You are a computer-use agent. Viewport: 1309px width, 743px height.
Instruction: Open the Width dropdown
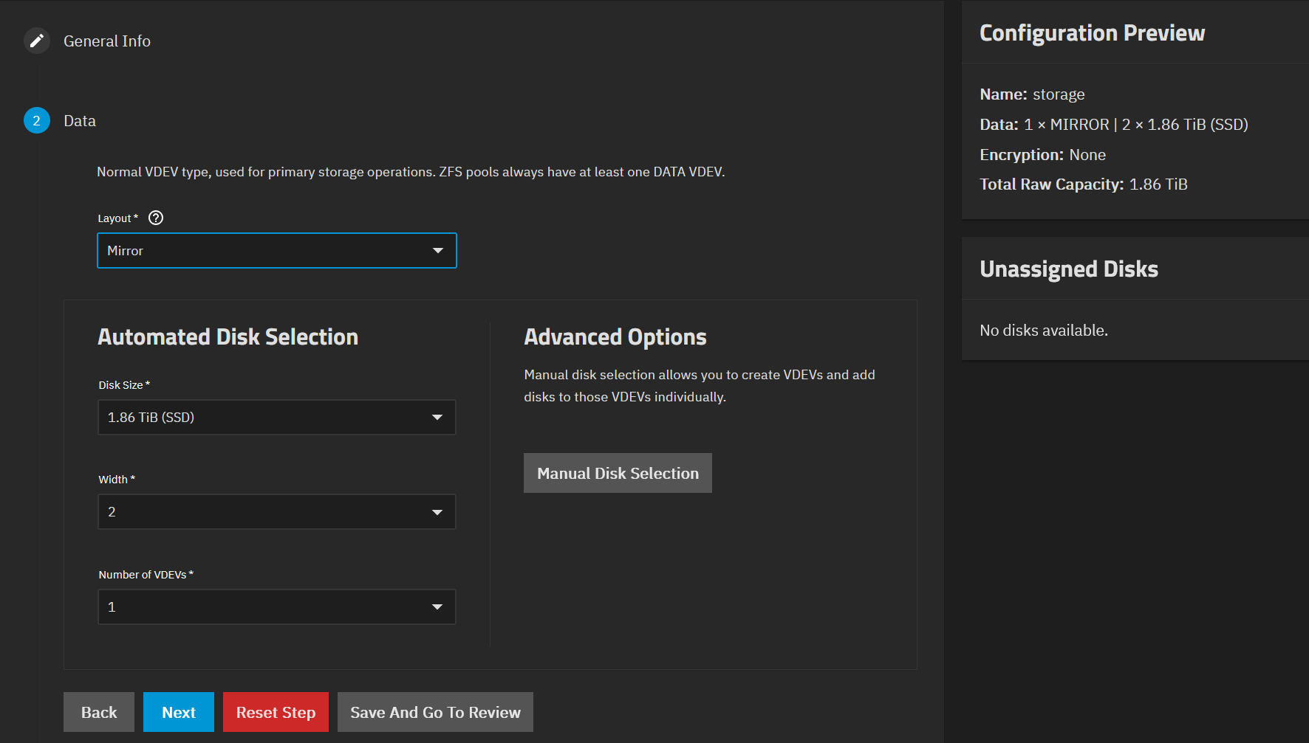click(x=276, y=512)
